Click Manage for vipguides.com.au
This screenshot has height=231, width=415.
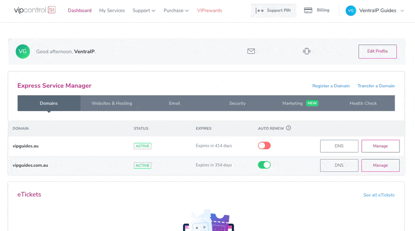[380, 165]
